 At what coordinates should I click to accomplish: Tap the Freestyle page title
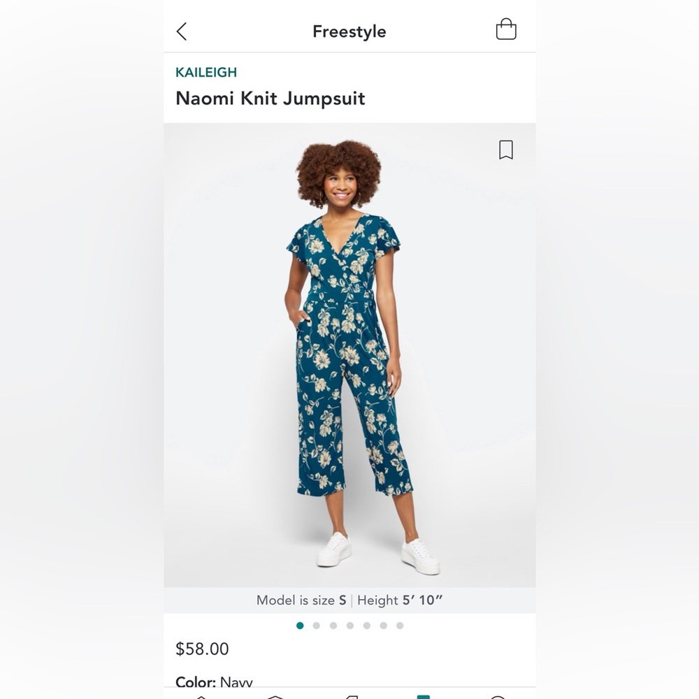349,31
